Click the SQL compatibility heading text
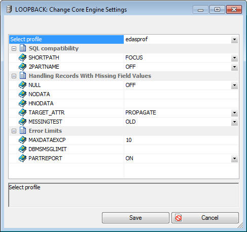Image resolution: width=247 pixels, height=232 pixels. click(x=54, y=48)
